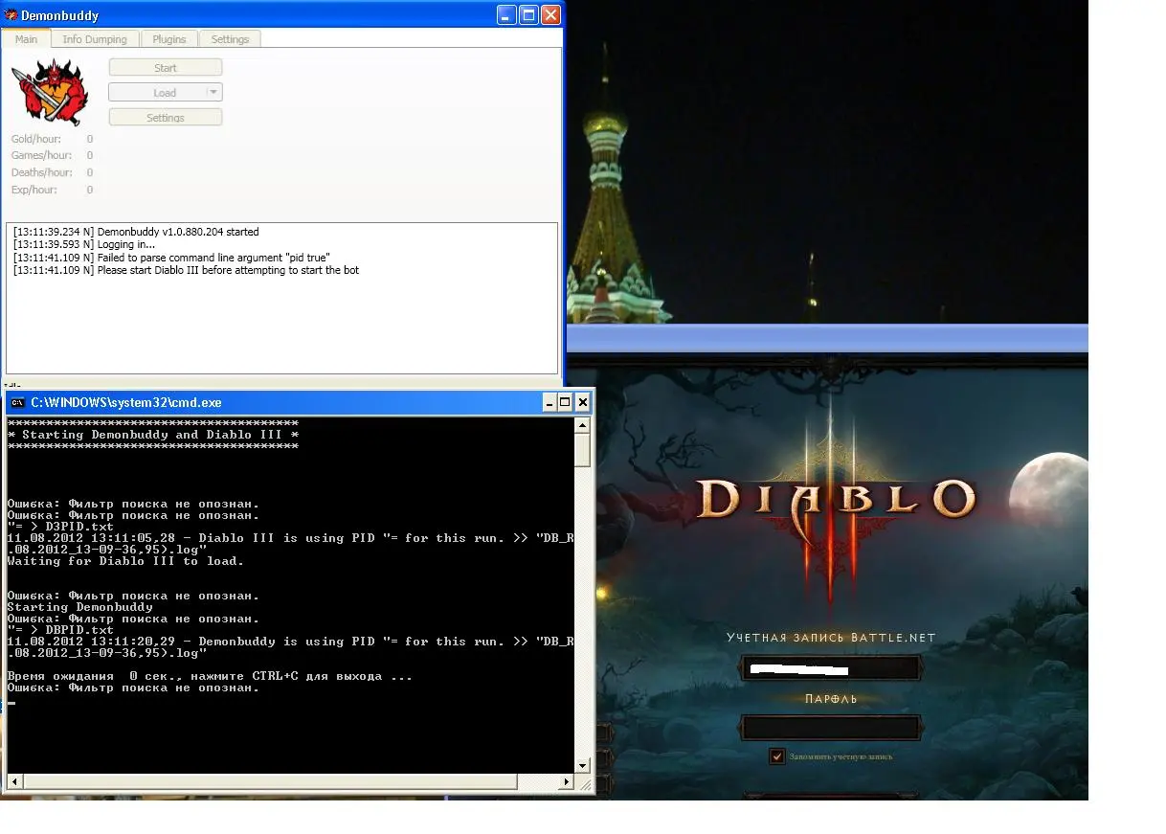Viewport: 1166px width, 834px height.
Task: Click the 'Gold/hour:' label
Action: tap(36, 139)
